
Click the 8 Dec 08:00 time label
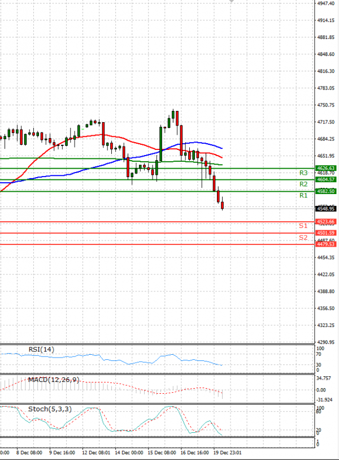pos(29,453)
